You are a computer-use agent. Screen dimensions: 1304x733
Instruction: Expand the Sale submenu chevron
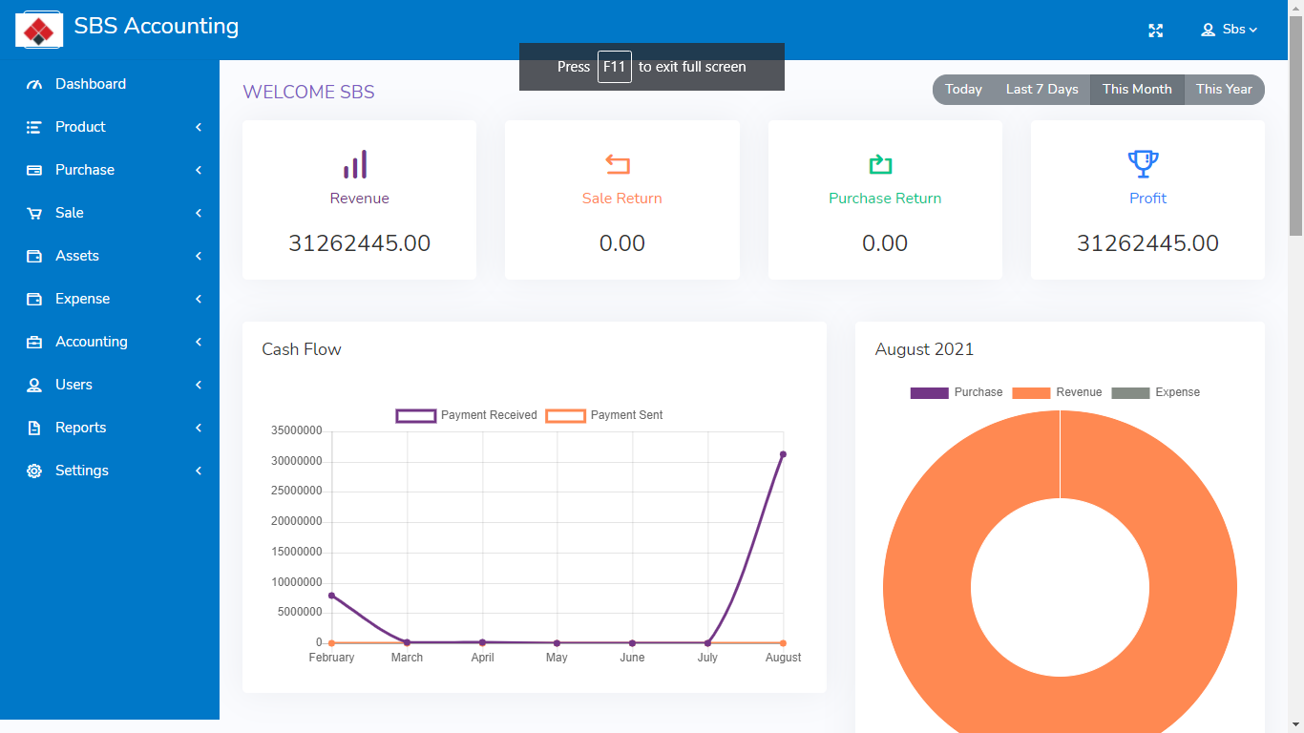tap(199, 213)
